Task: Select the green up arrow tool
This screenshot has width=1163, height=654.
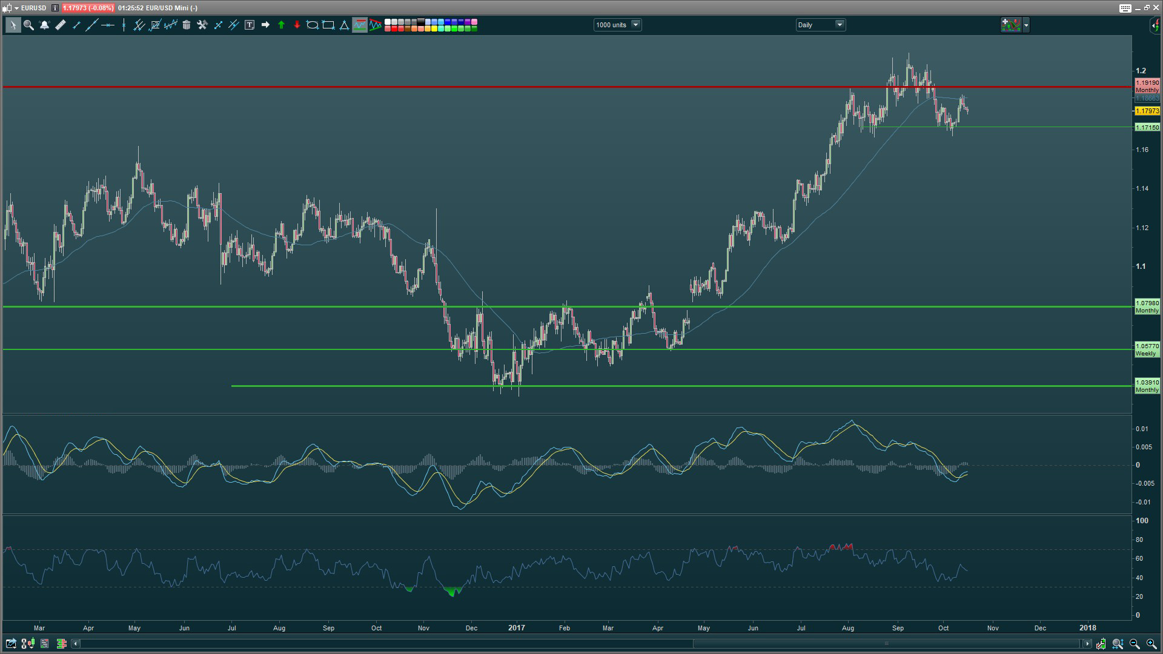Action: [281, 25]
